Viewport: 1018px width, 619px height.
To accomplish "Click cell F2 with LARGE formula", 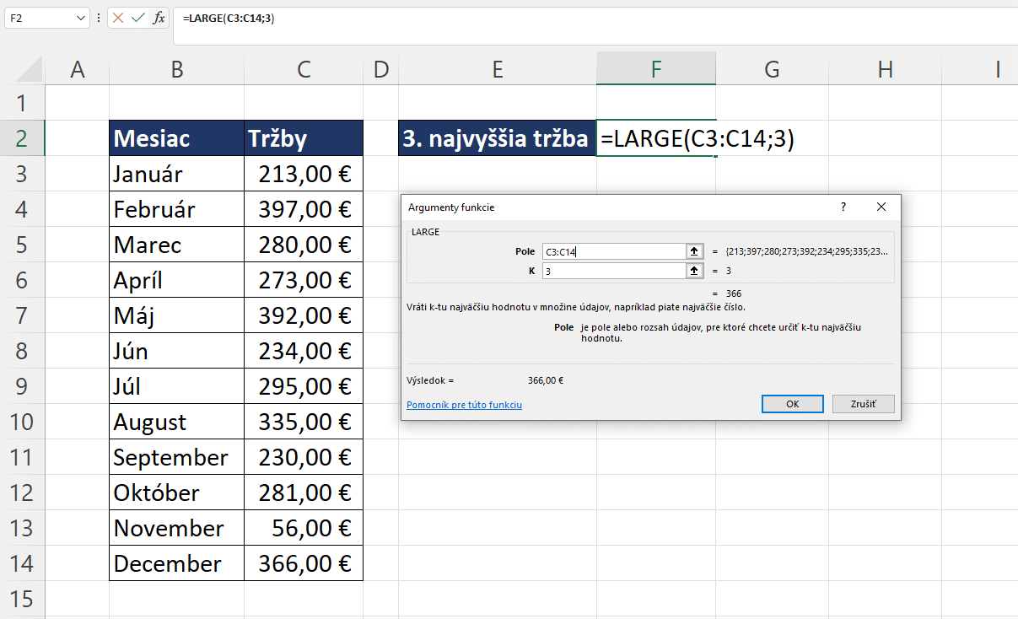I will pos(656,138).
